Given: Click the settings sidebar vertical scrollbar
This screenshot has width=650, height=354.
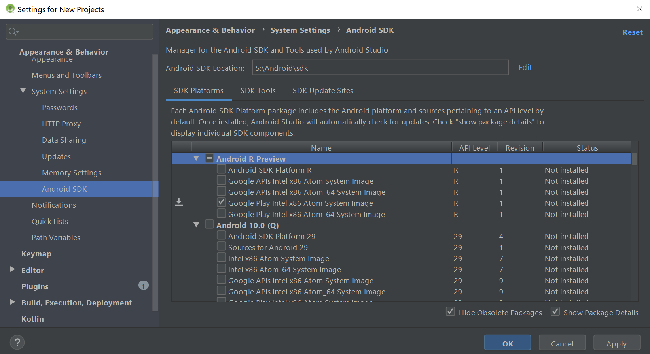Looking at the screenshot, I should point(155,182).
